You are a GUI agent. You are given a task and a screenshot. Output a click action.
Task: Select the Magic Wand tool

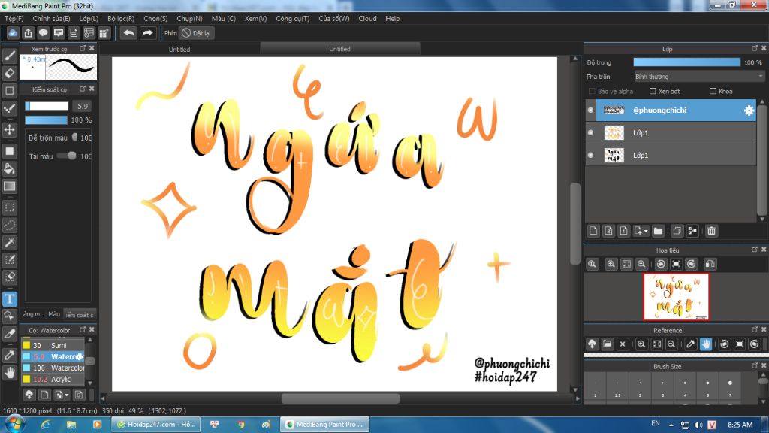tap(9, 243)
